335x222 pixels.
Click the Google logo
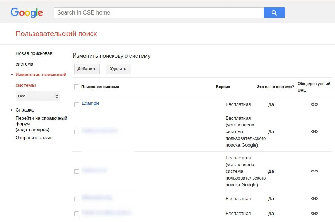(27, 13)
